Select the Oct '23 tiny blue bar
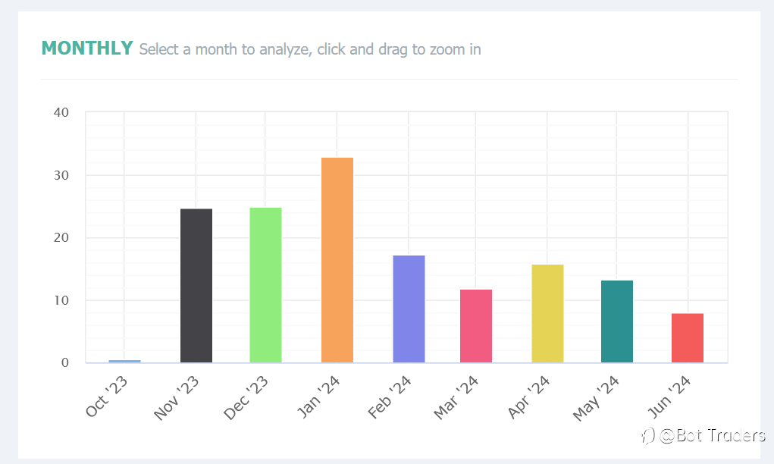Screen dimensions: 774x464 pos(124,362)
